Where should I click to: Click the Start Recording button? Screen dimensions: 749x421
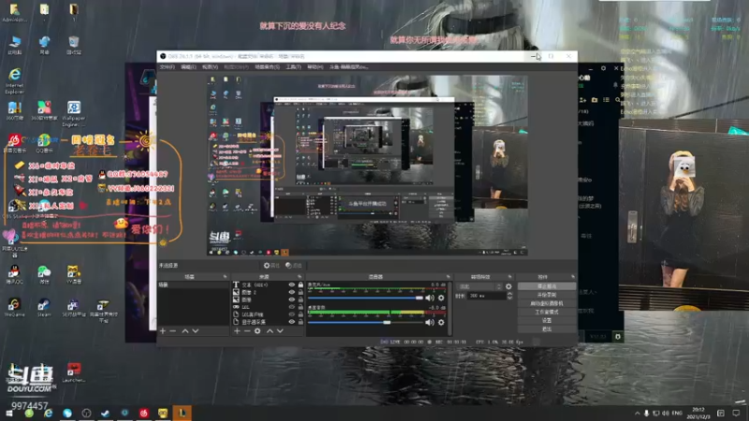click(x=547, y=295)
